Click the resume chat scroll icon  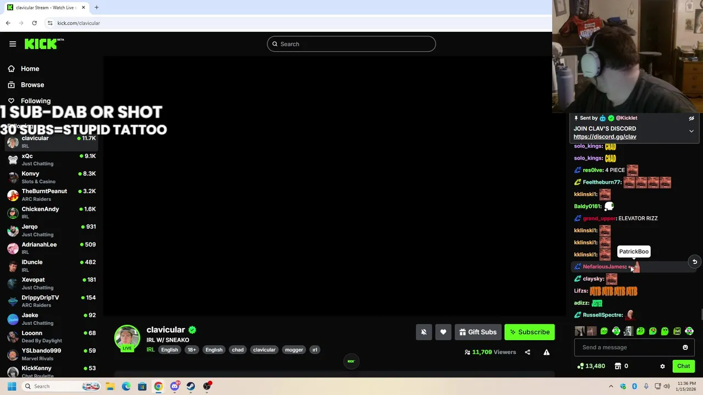[694, 262]
